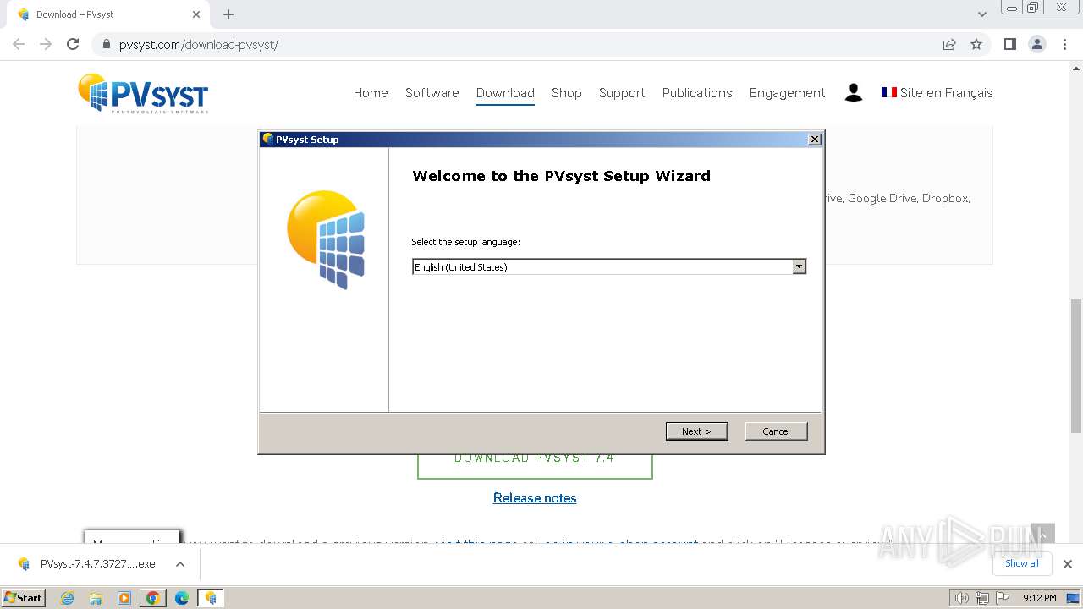Viewport: 1083px width, 609px height.
Task: Switch to PVsyst Setup taskbar item
Action: pos(210,598)
